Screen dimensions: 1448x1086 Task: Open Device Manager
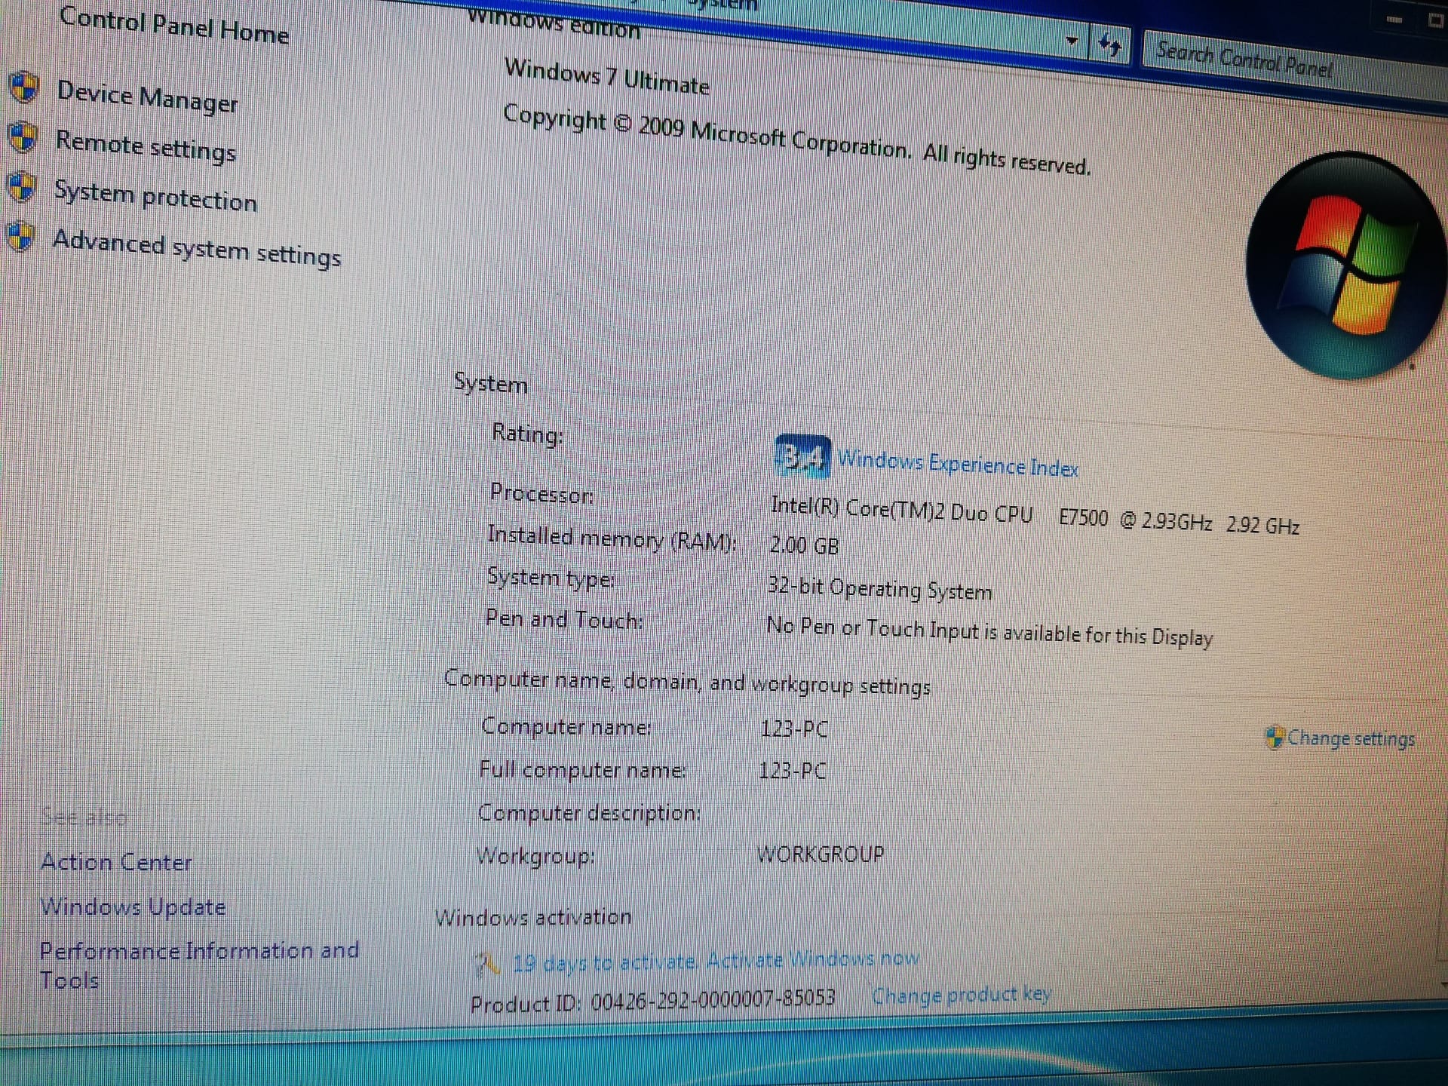click(148, 97)
